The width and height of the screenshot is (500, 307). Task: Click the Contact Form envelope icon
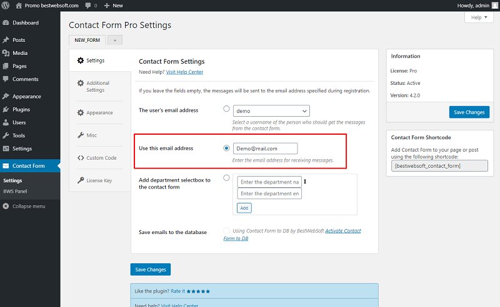(6, 165)
